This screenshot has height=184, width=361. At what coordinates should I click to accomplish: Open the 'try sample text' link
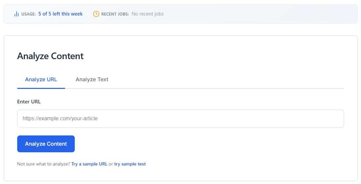pyautogui.click(x=130, y=164)
